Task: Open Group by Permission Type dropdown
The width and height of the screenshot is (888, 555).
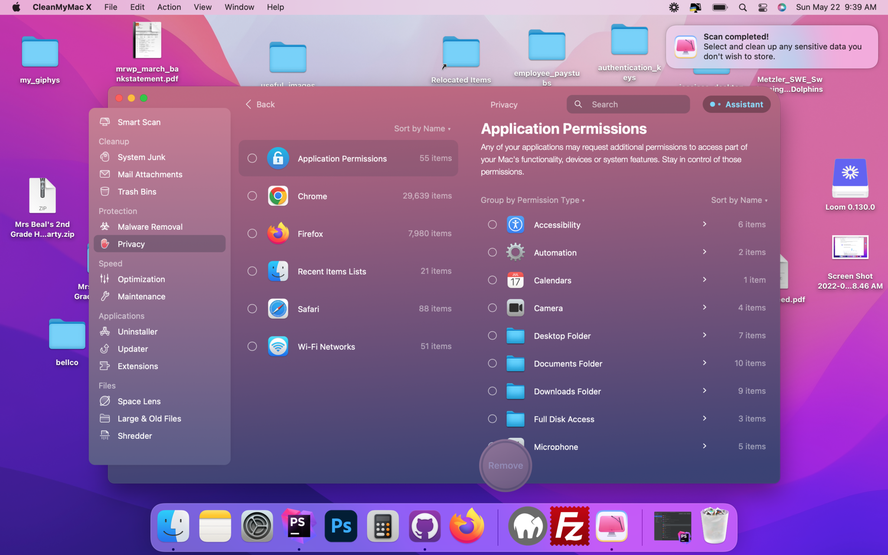Action: coord(532,200)
